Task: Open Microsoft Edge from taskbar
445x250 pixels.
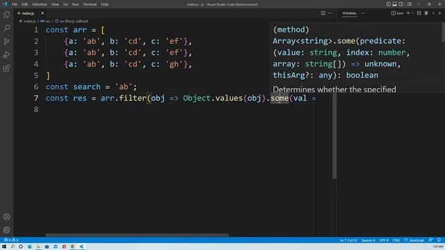Action: click(29, 247)
